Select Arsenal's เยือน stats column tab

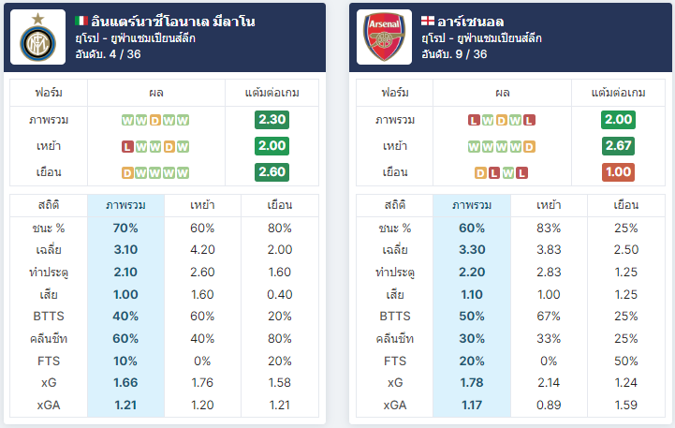pyautogui.click(x=626, y=205)
